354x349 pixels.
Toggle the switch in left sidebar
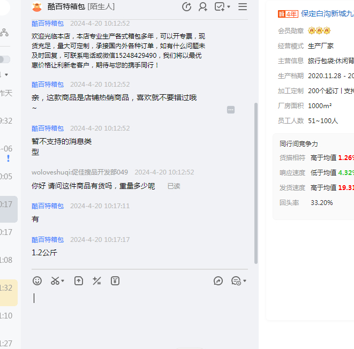(4, 59)
